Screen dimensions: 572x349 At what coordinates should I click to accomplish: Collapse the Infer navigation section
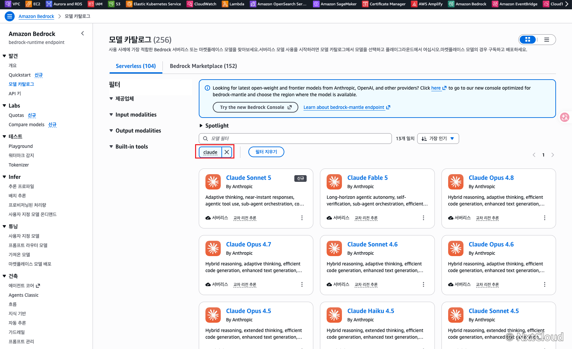point(4,177)
